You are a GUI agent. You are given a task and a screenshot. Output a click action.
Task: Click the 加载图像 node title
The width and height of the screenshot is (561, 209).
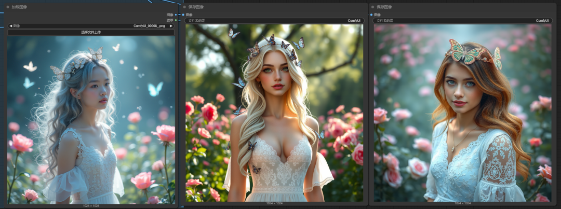coord(19,7)
